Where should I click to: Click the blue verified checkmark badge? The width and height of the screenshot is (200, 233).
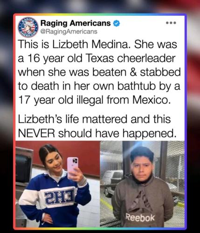point(116,23)
